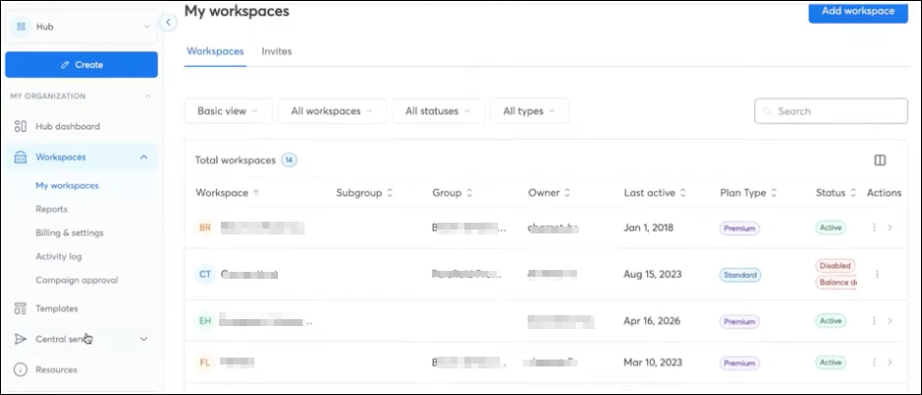The width and height of the screenshot is (922, 395).
Task: Open the All statuses filter
Action: point(438,111)
